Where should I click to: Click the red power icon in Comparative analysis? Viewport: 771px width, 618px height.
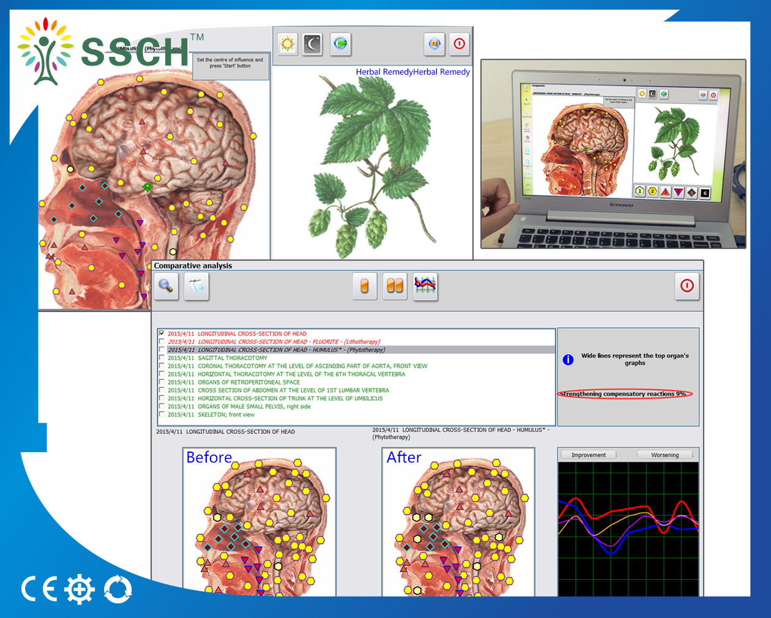pyautogui.click(x=687, y=286)
